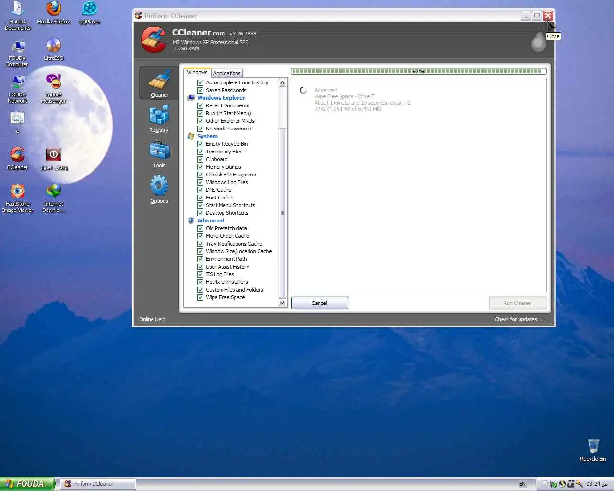The image size is (614, 491).
Task: Click scroll down arrow of options list
Action: [x=282, y=302]
